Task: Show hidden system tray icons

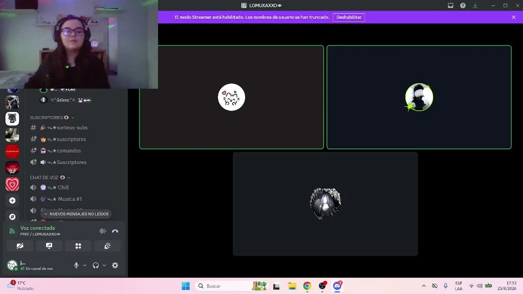Action: (424, 286)
